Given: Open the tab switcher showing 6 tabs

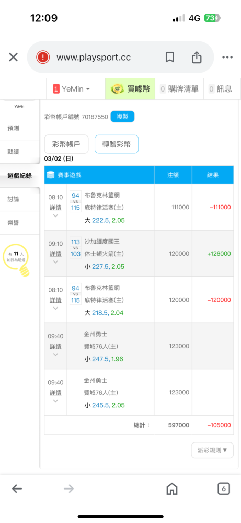Looking at the screenshot, I should click(224, 489).
